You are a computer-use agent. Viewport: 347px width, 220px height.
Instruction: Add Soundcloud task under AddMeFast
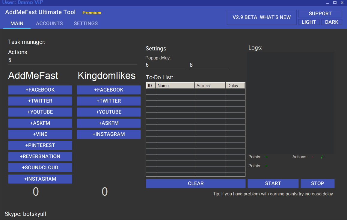click(40, 167)
